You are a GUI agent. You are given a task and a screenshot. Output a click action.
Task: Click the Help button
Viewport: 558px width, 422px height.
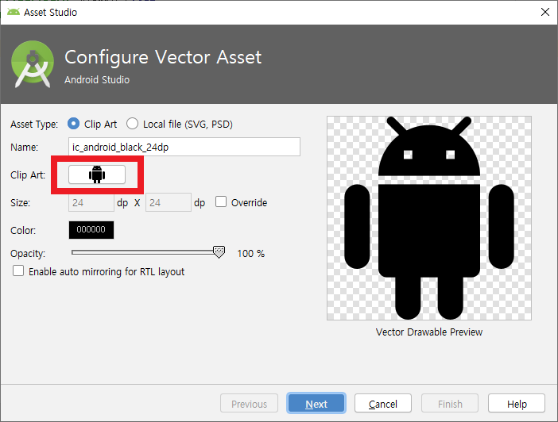[517, 404]
